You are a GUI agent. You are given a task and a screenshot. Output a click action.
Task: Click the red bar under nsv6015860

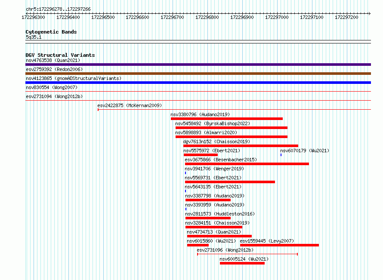198,245
